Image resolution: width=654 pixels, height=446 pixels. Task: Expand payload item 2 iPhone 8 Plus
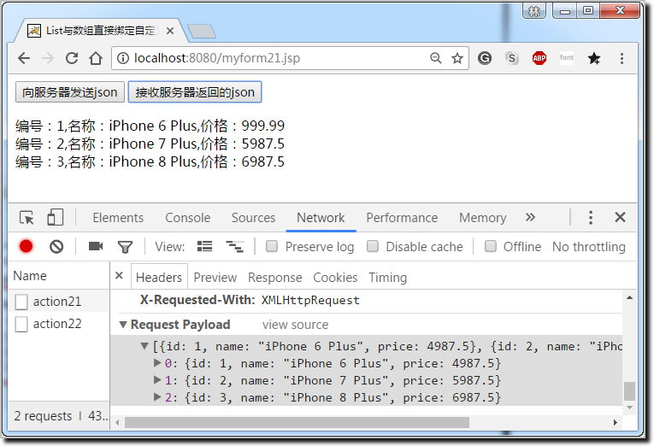(x=157, y=396)
